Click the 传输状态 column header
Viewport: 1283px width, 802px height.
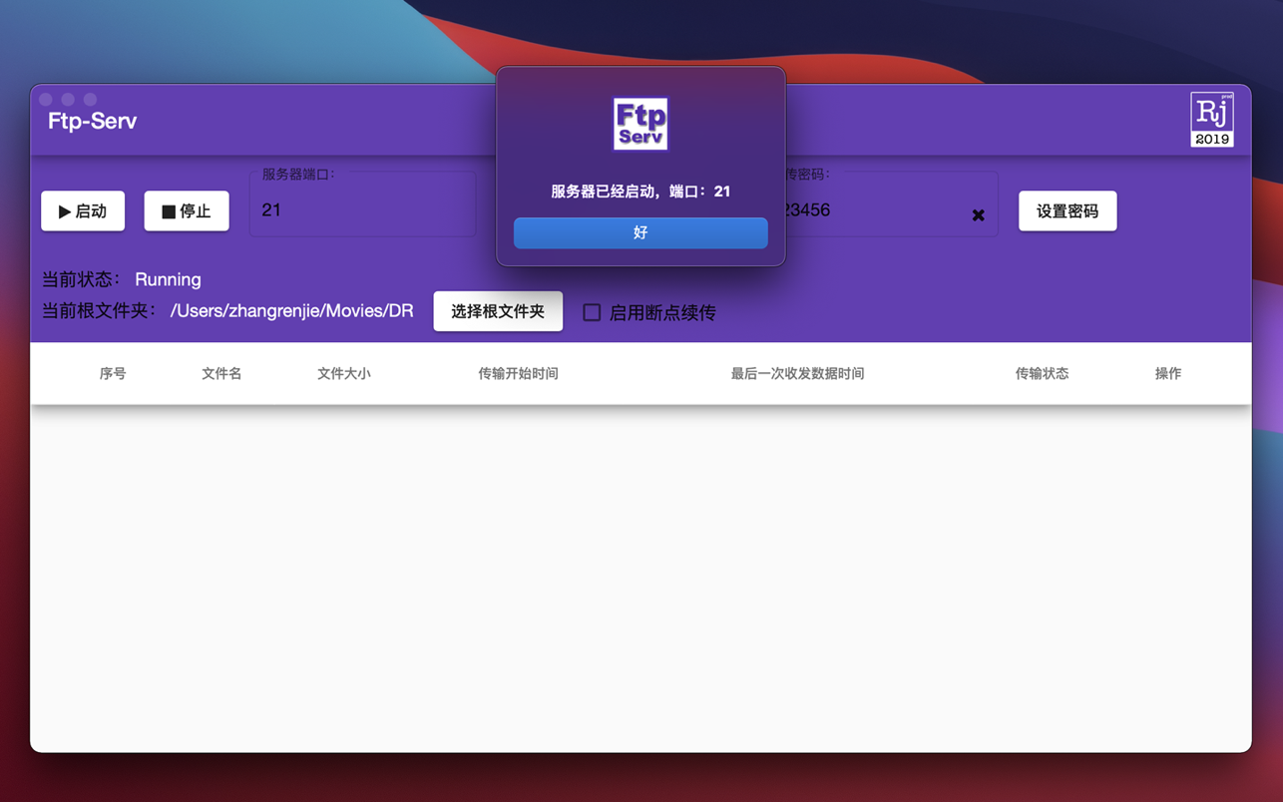click(1042, 373)
